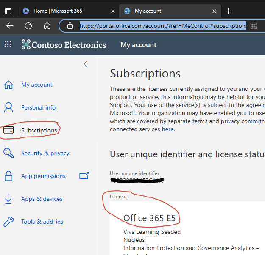Click the Contoso Electronics logo
The image size is (265, 255).
coord(64,45)
